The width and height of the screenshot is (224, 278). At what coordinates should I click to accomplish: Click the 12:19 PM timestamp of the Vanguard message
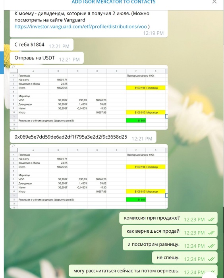tap(153, 33)
